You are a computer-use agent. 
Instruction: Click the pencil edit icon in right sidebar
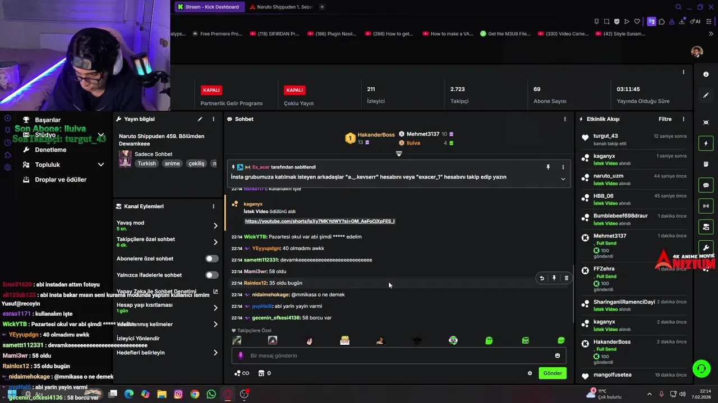point(706,95)
